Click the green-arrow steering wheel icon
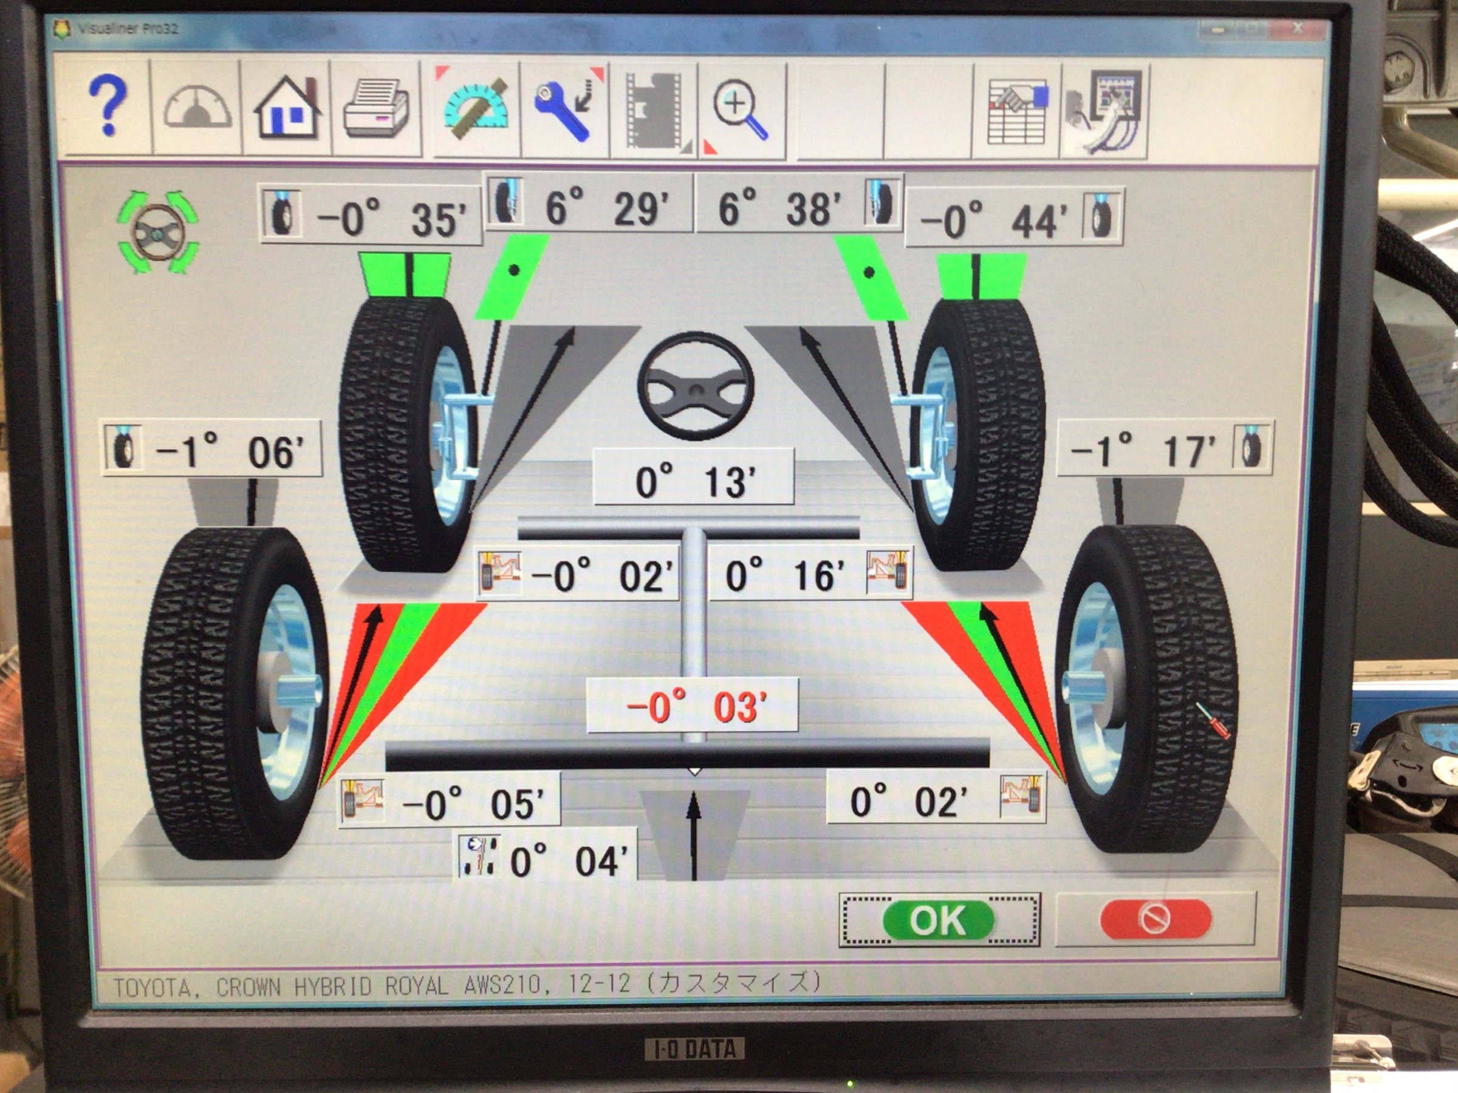The image size is (1458, 1093). tap(157, 233)
